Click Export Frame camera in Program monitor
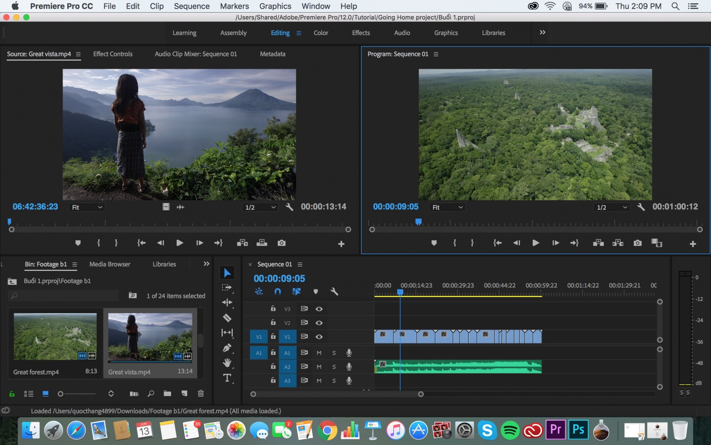This screenshot has width=711, height=445. tap(638, 243)
